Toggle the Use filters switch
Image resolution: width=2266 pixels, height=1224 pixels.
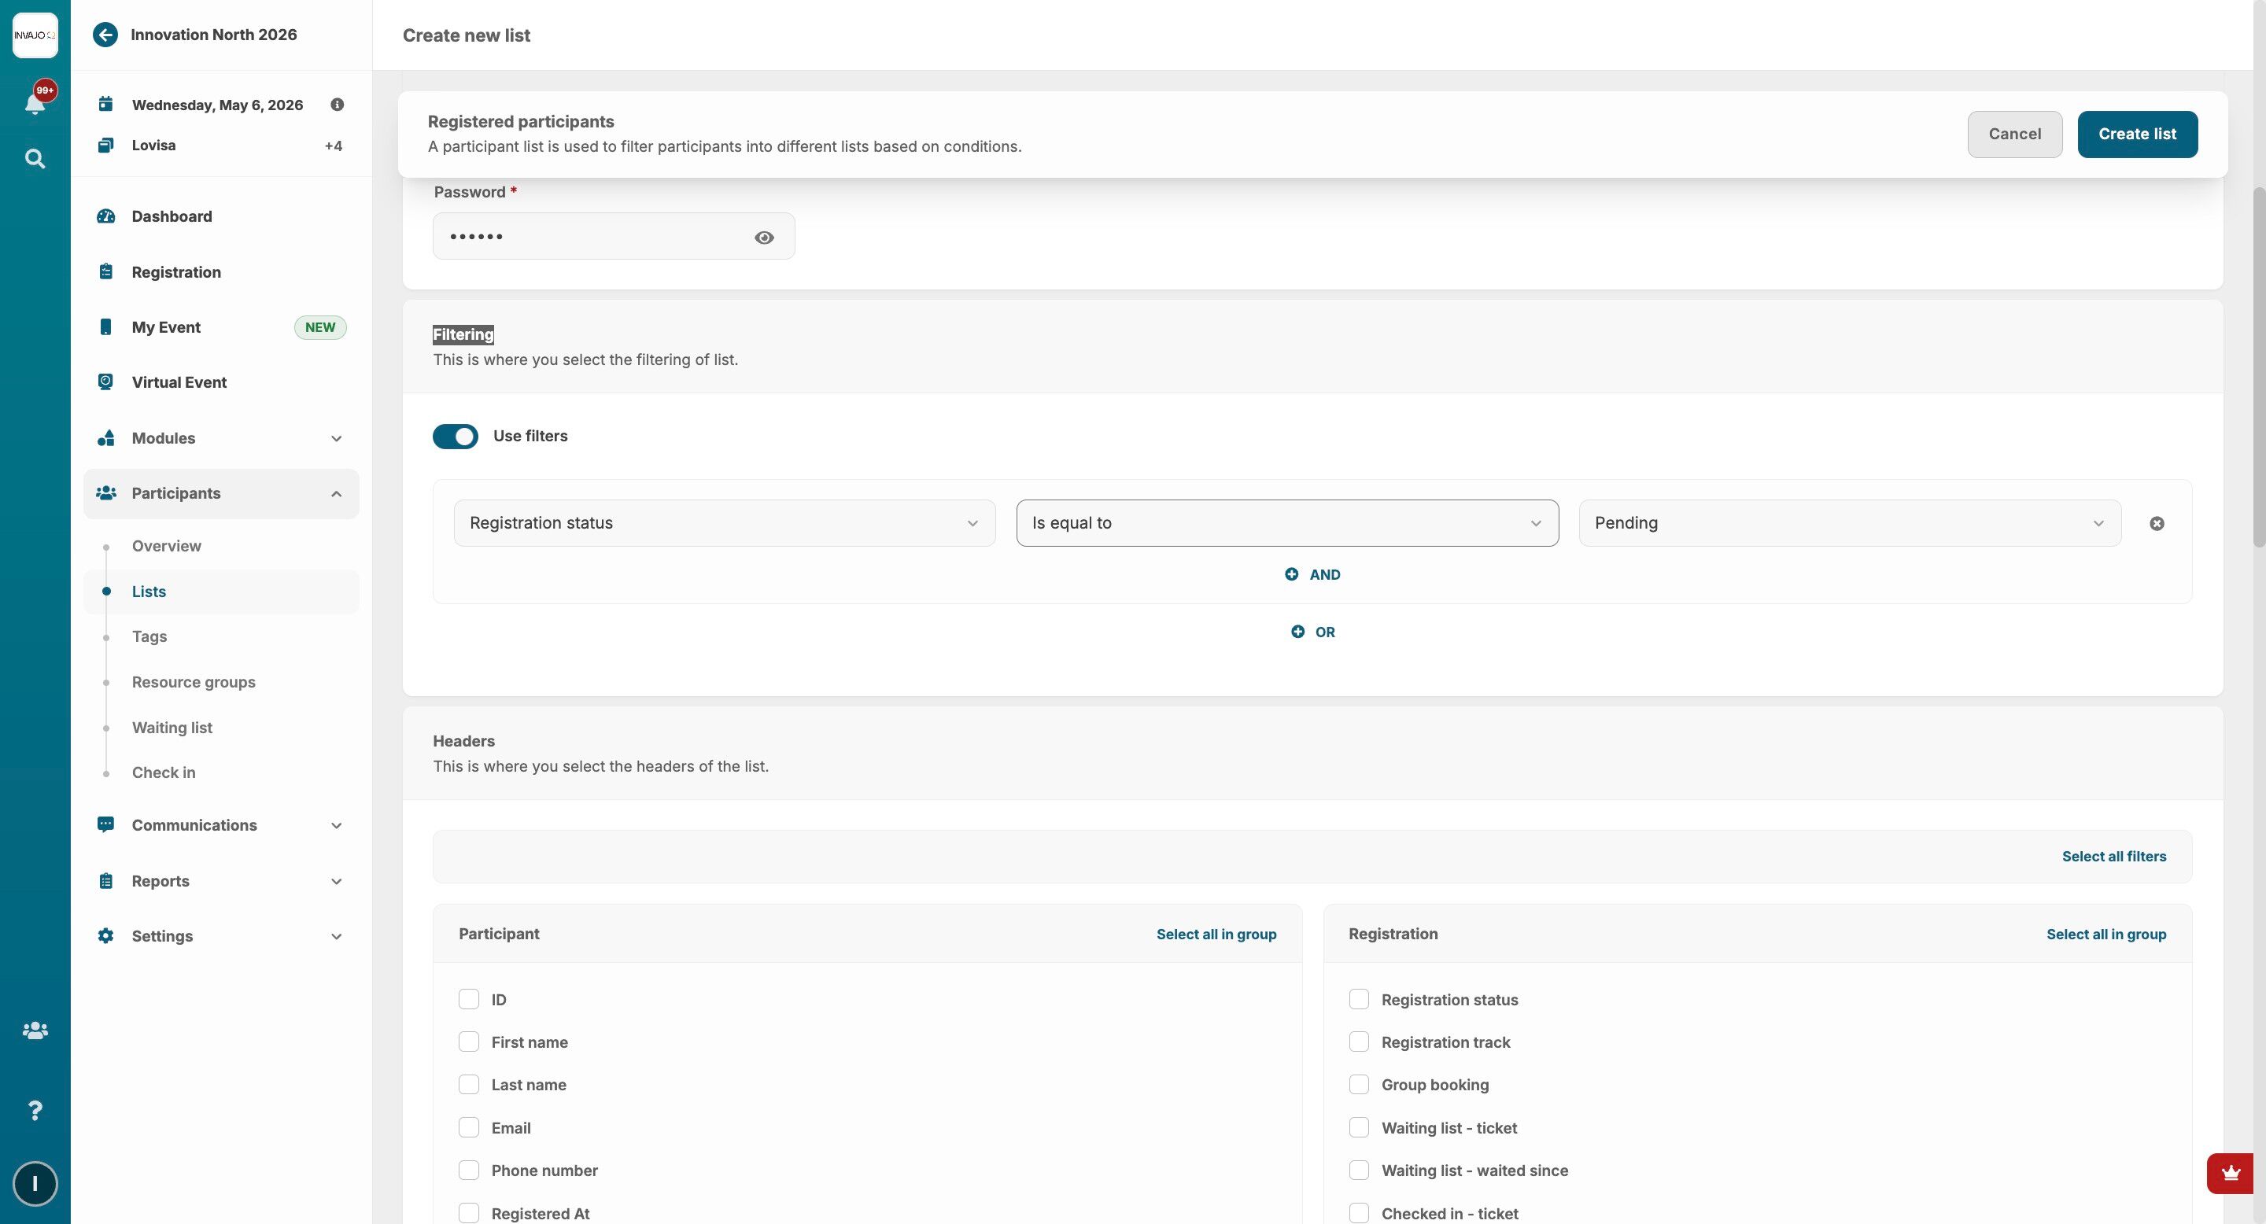[x=455, y=437]
